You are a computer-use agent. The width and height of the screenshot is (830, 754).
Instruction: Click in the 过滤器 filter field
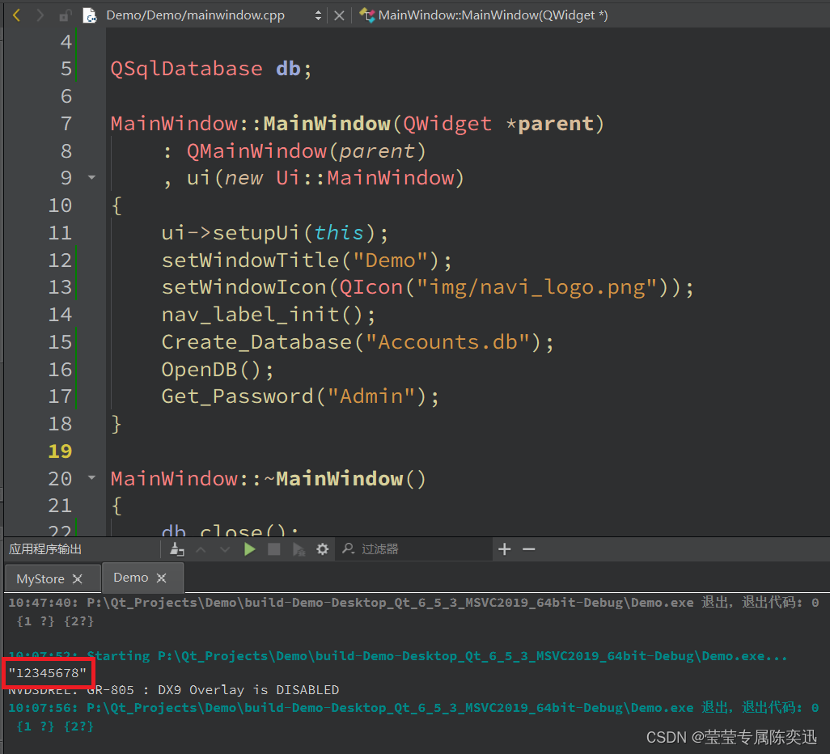tap(413, 549)
